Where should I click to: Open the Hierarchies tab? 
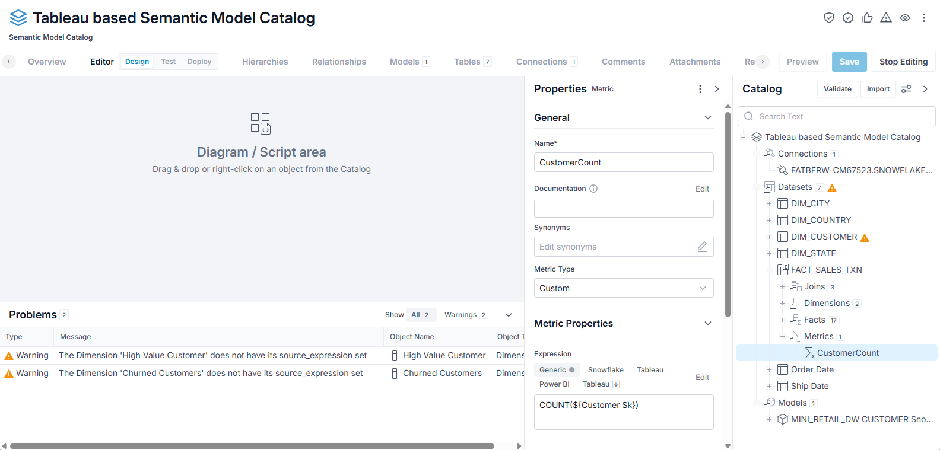pyautogui.click(x=265, y=62)
